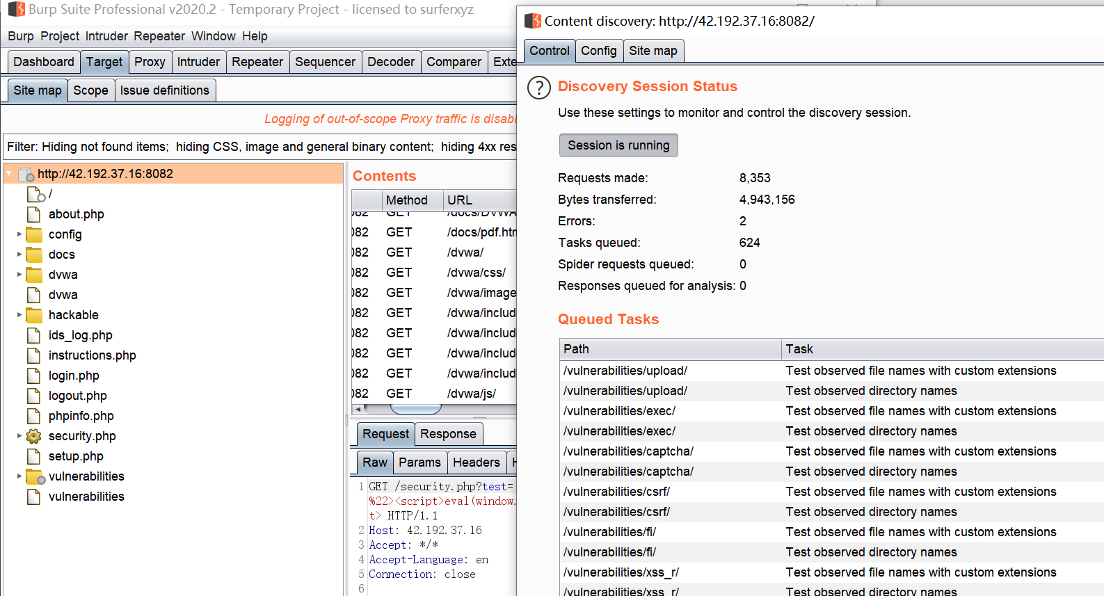Switch to the Response tab

(x=448, y=434)
